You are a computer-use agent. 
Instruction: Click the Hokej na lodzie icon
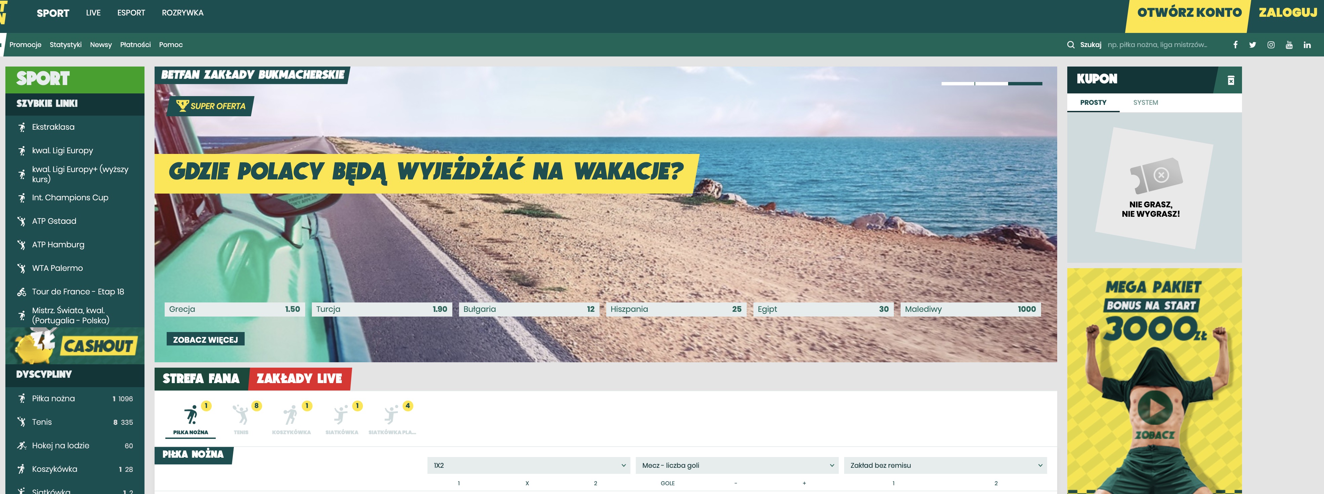pyautogui.click(x=22, y=446)
